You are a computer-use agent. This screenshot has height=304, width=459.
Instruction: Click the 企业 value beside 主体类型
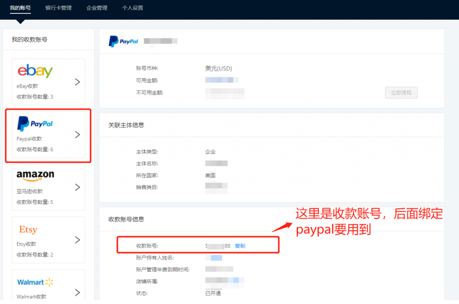(x=210, y=152)
